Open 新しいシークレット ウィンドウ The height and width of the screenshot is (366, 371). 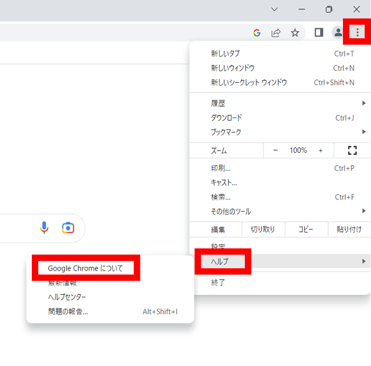[x=249, y=82]
